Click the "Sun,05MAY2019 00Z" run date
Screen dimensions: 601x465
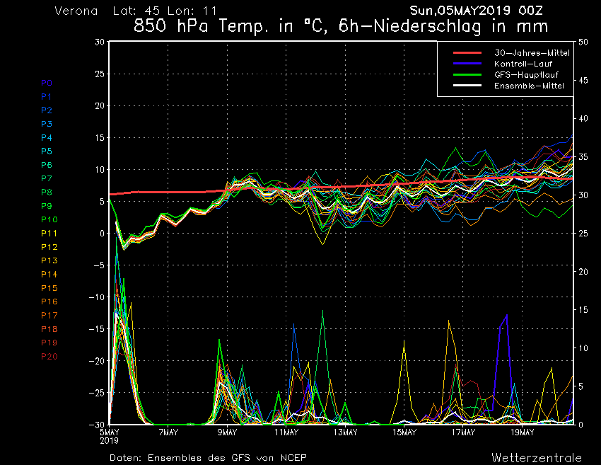tap(476, 11)
